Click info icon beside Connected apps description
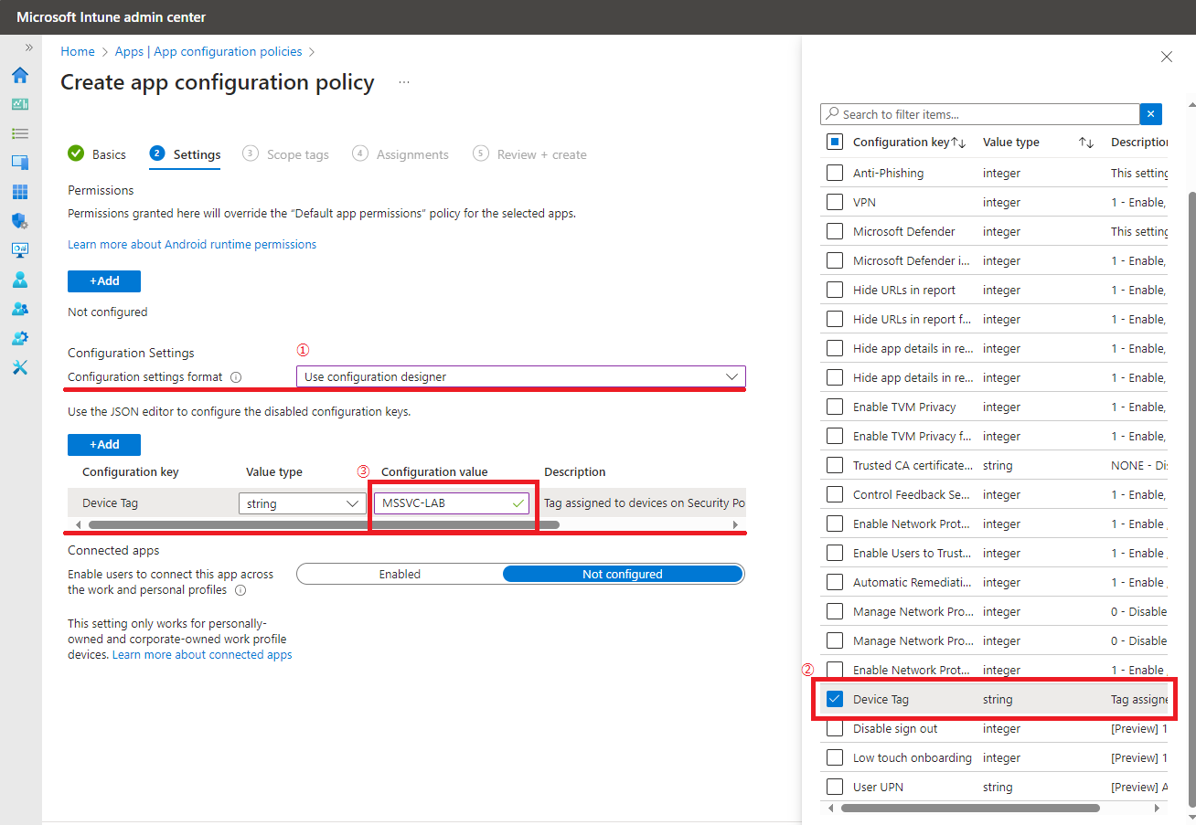 (240, 590)
